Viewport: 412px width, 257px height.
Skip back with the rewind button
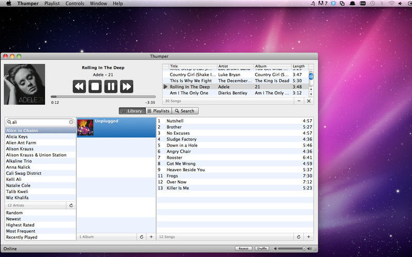tap(79, 86)
